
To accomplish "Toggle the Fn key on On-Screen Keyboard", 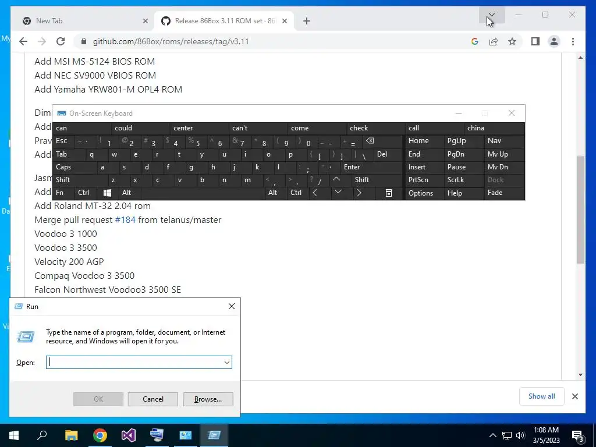I will [63, 193].
